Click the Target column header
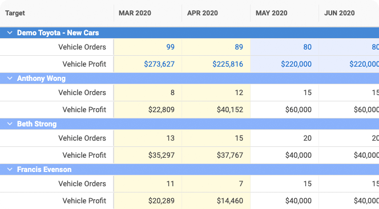Viewport: 379px width, 209px height. 15,13
